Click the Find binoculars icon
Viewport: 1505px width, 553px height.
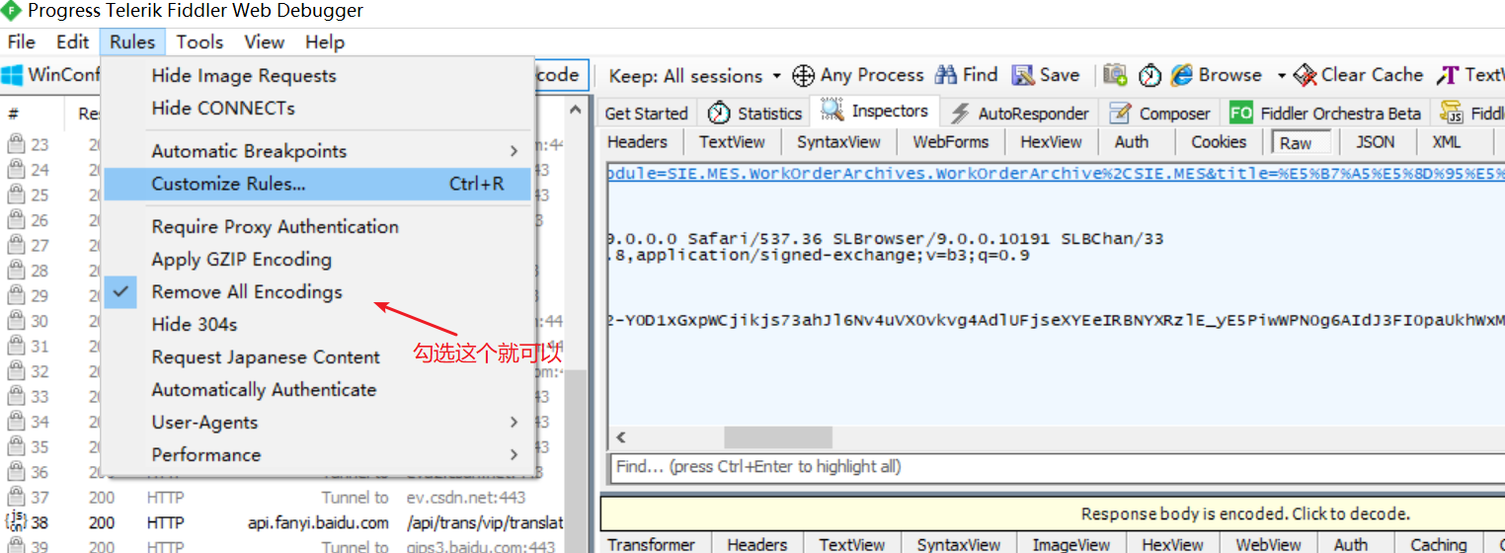[x=946, y=75]
